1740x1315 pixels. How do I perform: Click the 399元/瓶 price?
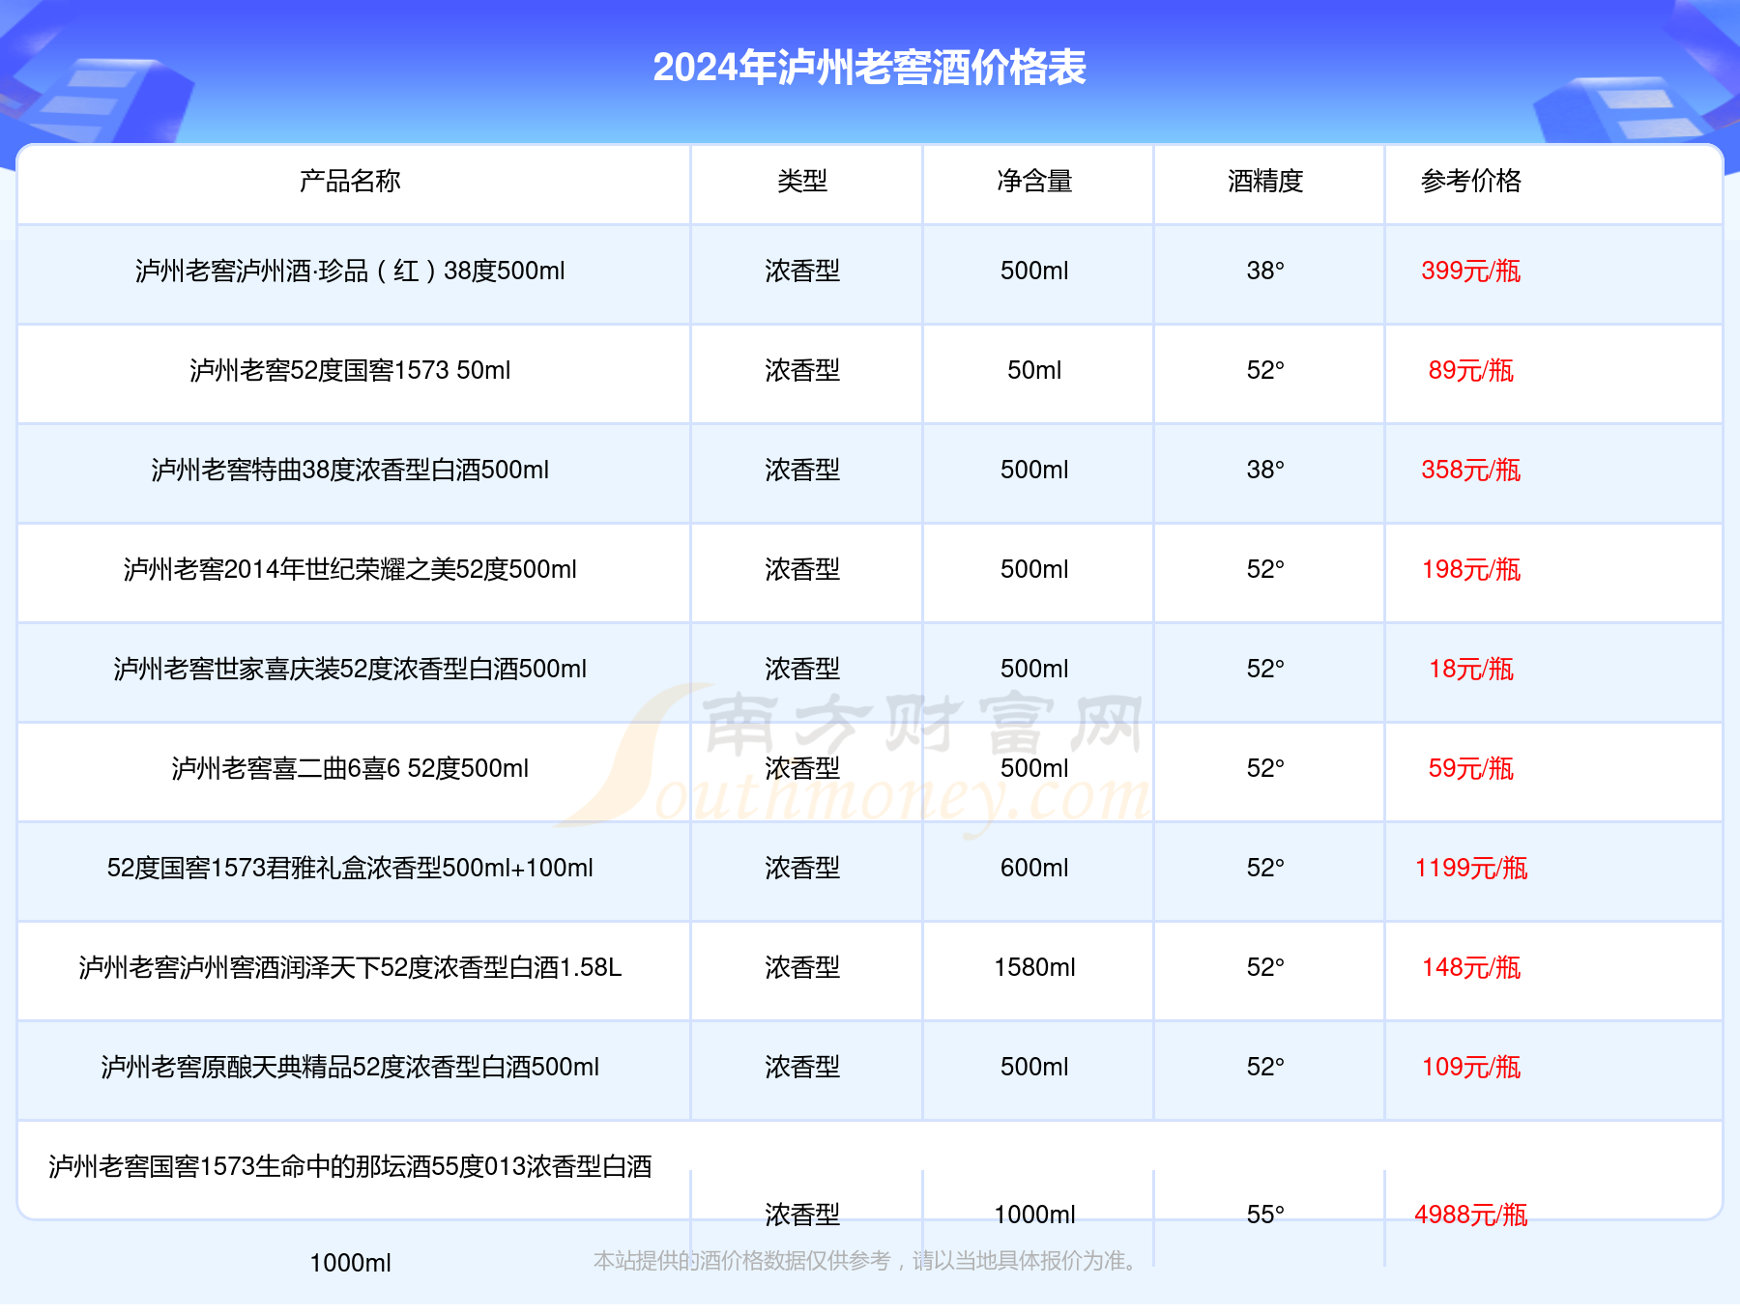[1471, 271]
